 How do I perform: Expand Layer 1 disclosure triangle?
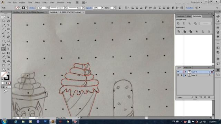[186, 75]
